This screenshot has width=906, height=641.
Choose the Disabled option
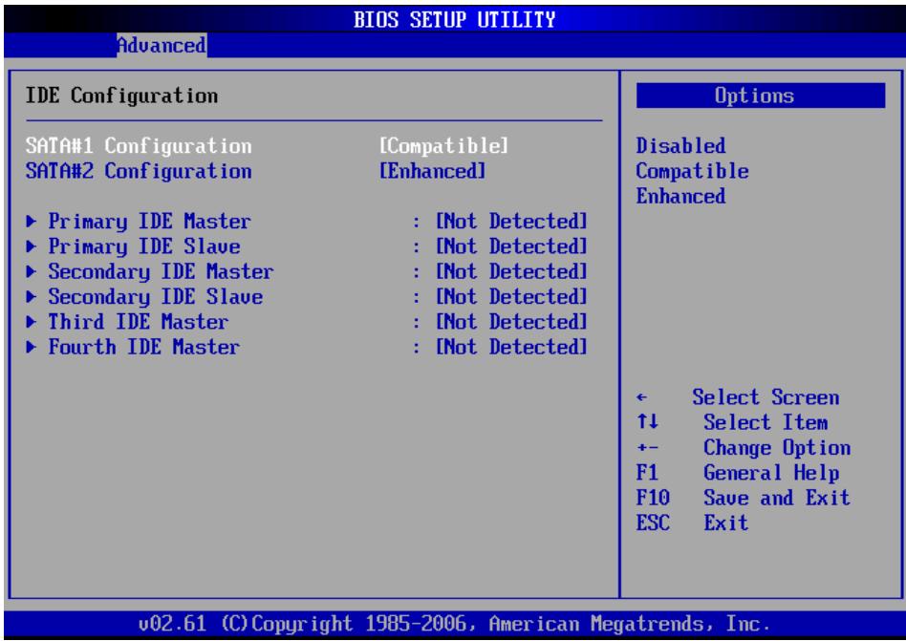[680, 145]
